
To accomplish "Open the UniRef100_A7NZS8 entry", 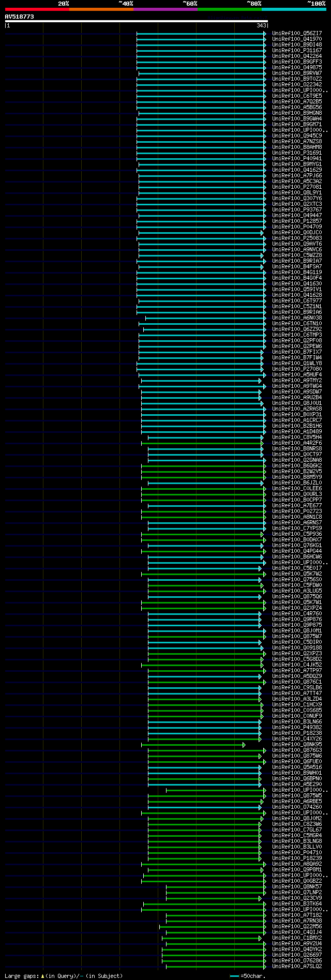I will [297, 141].
